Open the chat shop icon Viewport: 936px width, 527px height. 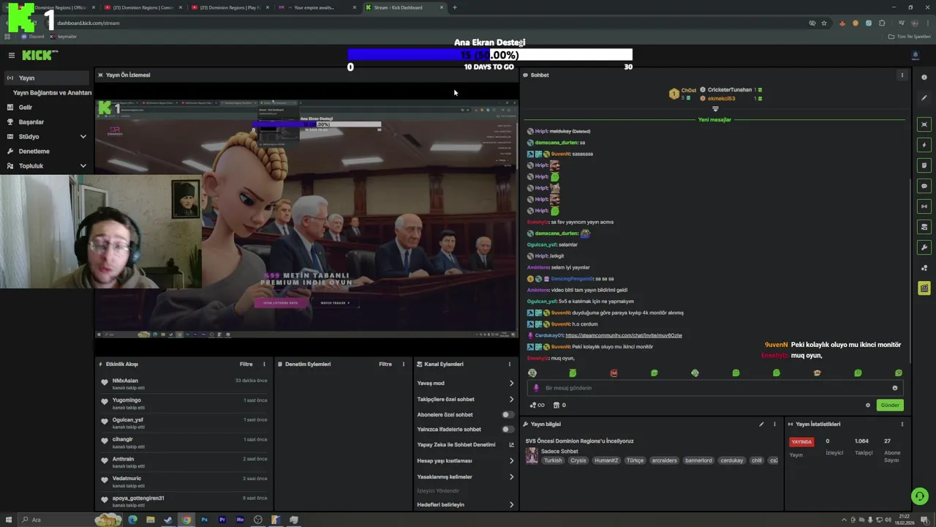point(559,405)
